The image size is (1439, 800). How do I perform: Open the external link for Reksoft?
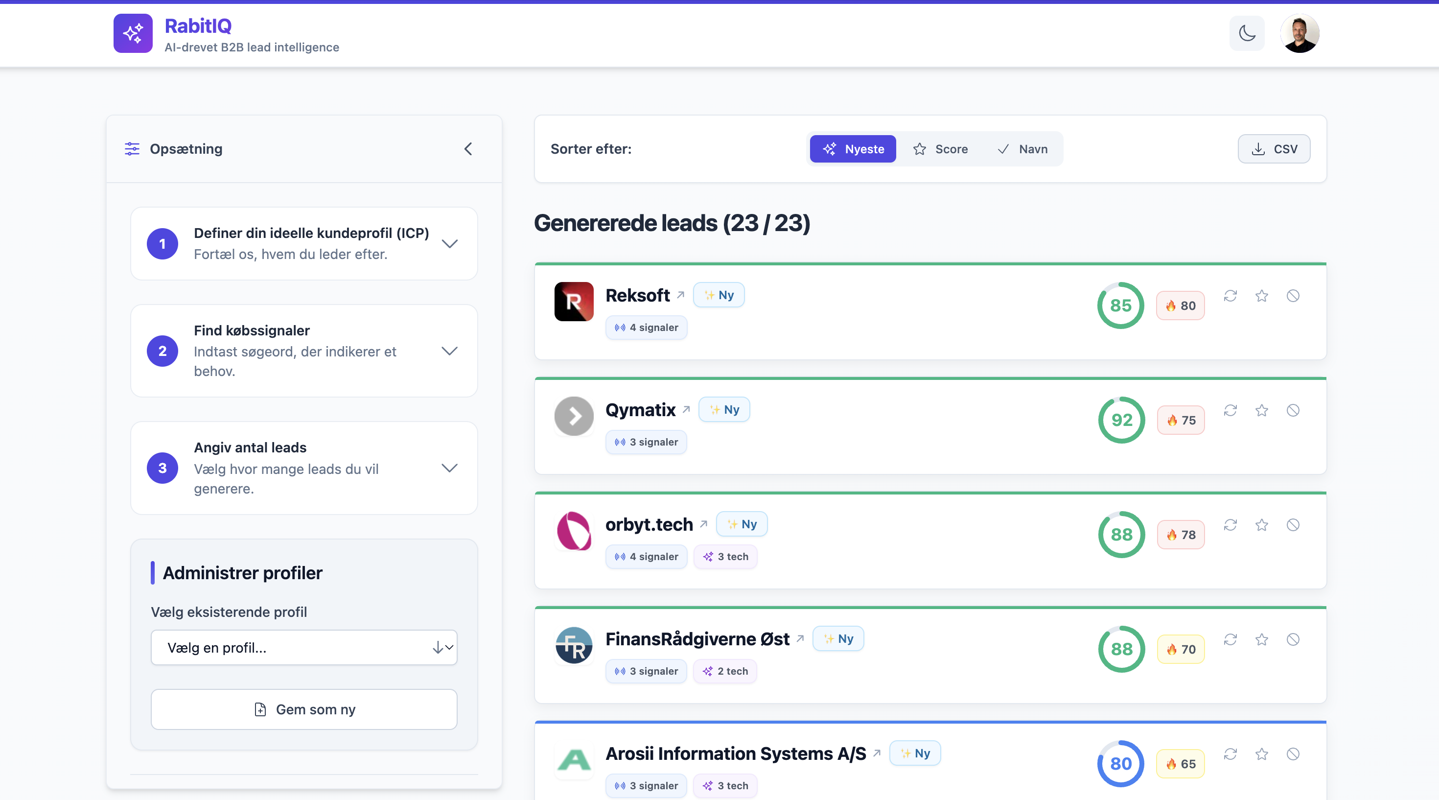(681, 294)
